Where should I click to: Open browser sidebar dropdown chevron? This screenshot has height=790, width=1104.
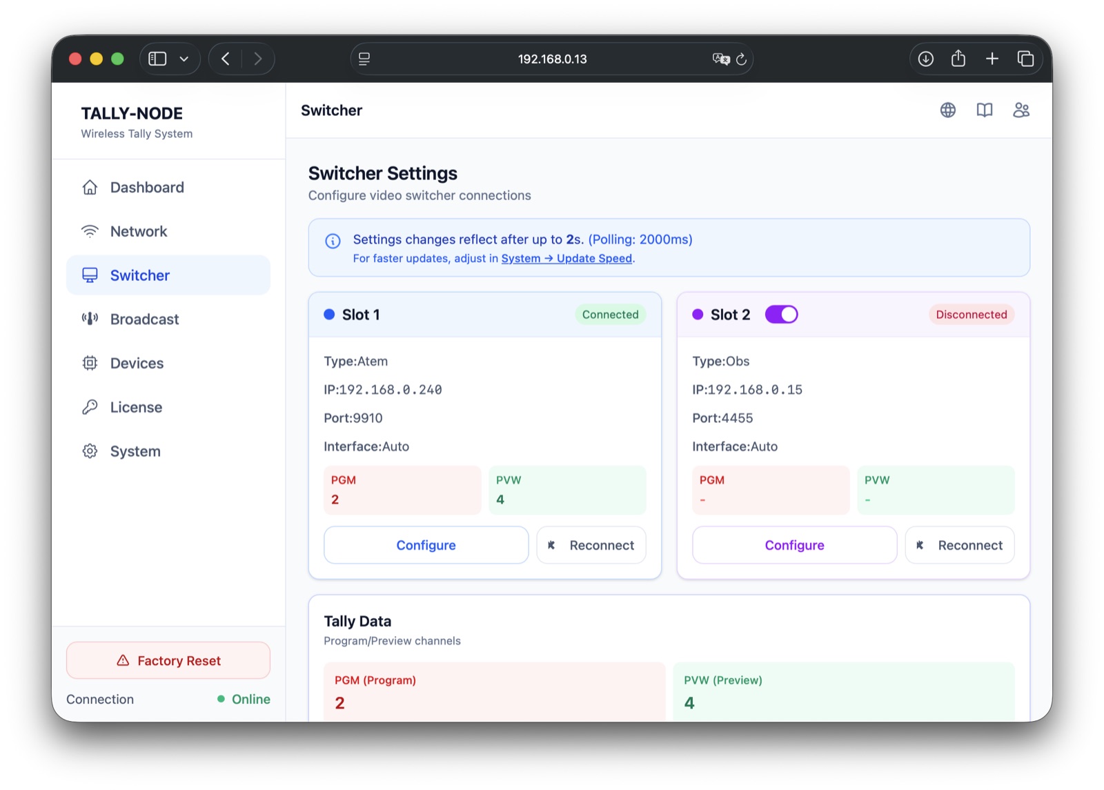click(184, 59)
